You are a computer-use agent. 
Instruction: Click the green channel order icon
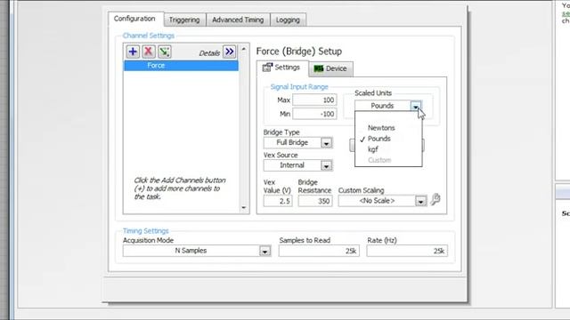[164, 52]
